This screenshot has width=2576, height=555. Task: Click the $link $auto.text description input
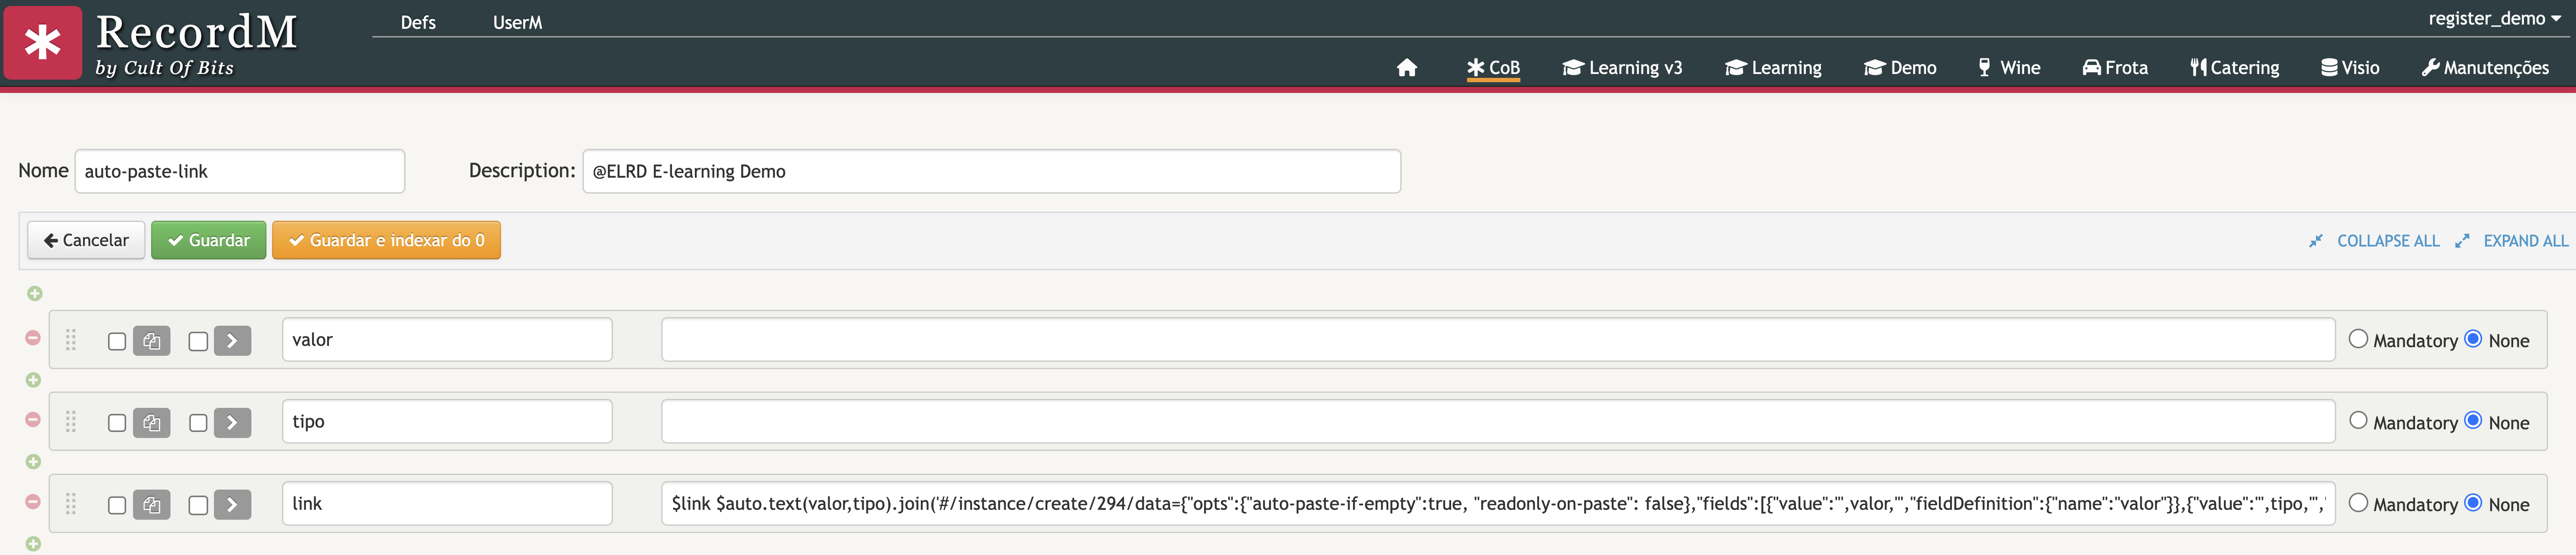coord(1498,504)
